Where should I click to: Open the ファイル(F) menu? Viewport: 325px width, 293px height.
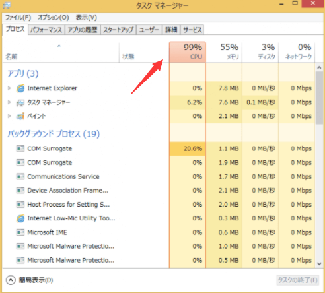[x=18, y=17]
